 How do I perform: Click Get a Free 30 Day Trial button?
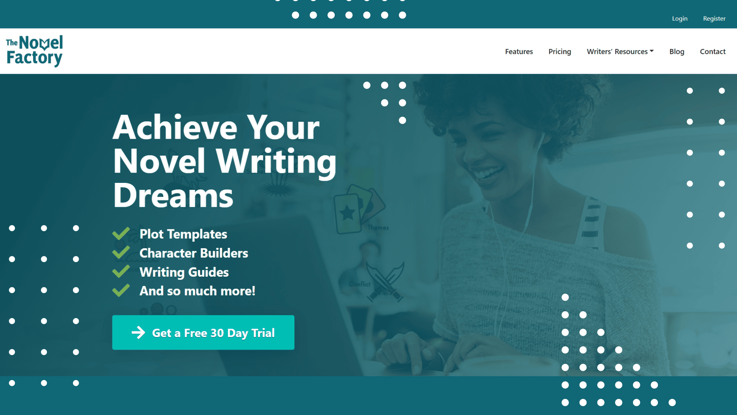pyautogui.click(x=202, y=332)
